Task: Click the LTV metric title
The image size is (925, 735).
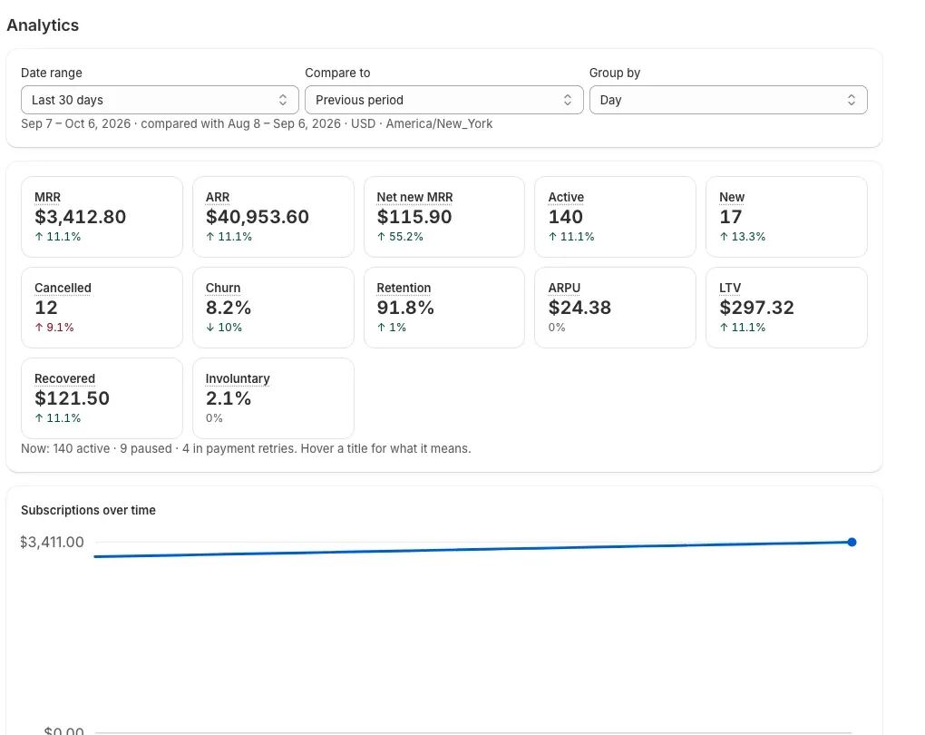Action: (x=730, y=288)
